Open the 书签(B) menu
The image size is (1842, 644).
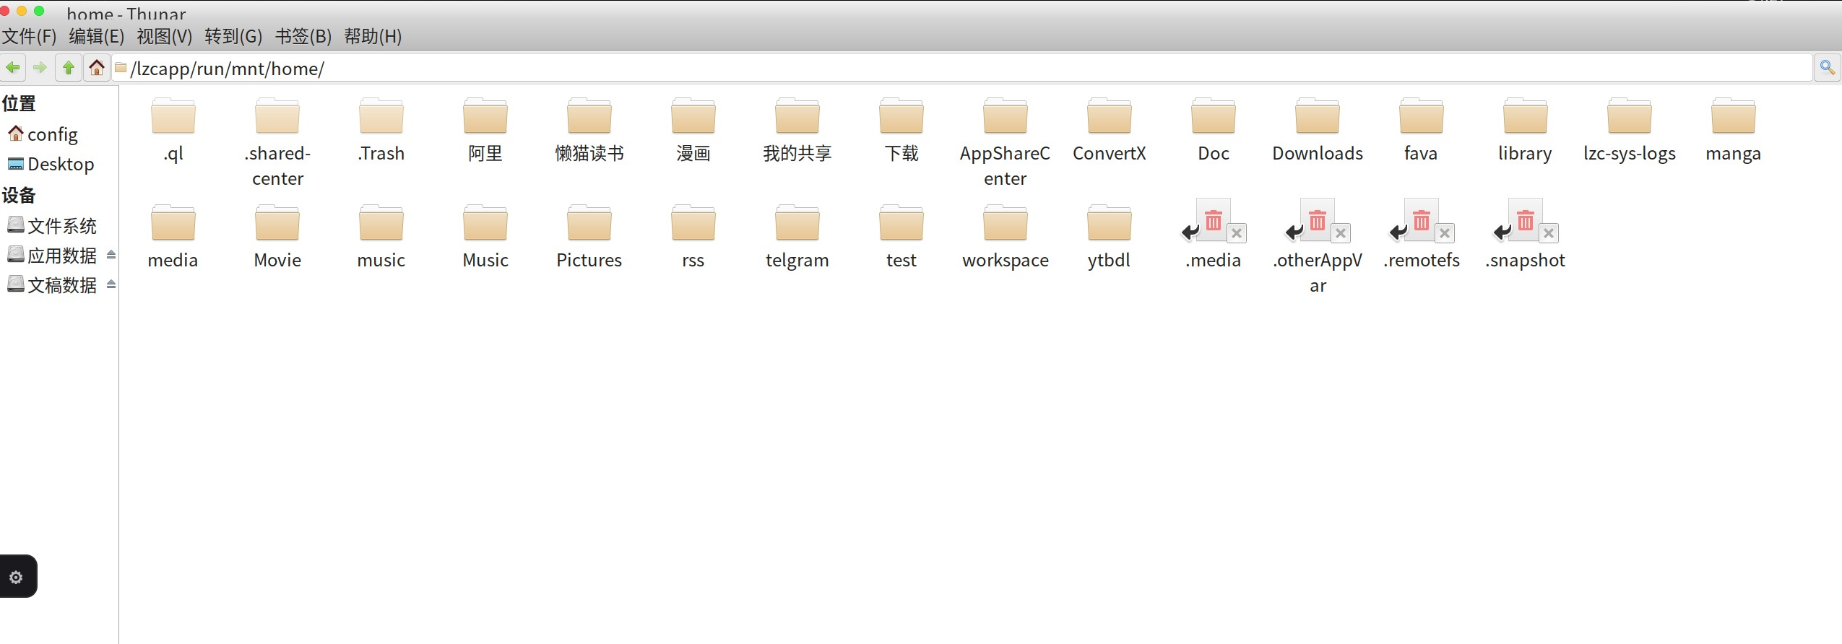303,36
